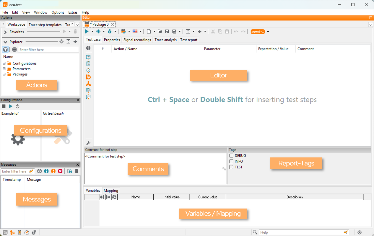Toggle the red error messages filter
This screenshot has height=236, width=374.
(60, 171)
